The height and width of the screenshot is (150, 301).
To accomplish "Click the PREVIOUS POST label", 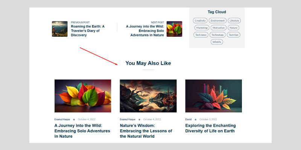I will click(80, 22).
